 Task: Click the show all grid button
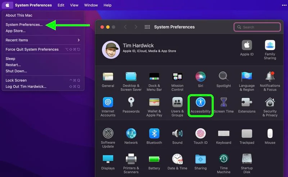pos(147,27)
